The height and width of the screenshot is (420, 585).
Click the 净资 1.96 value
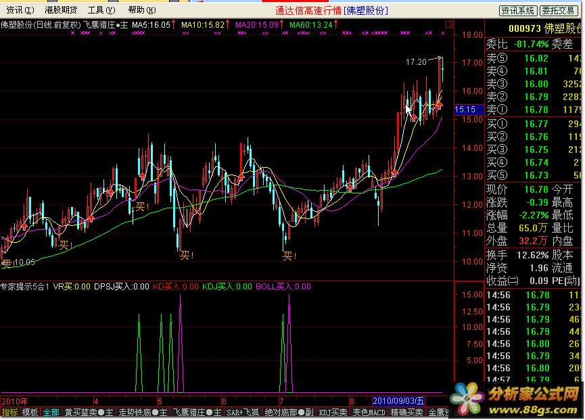[x=539, y=269]
